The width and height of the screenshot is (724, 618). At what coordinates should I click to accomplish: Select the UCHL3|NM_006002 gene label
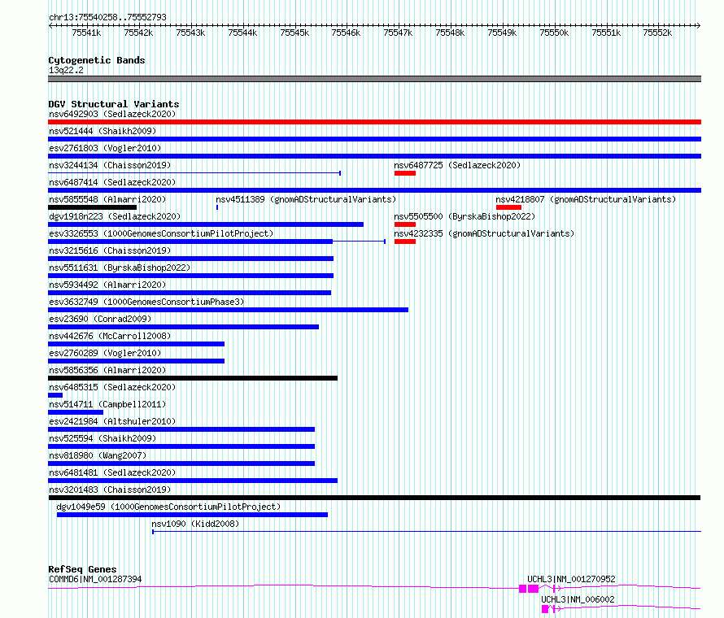coord(578,599)
